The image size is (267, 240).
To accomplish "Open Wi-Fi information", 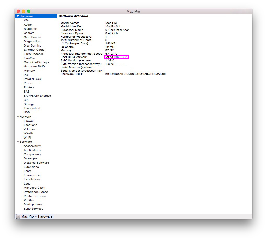I will click(x=27, y=138).
